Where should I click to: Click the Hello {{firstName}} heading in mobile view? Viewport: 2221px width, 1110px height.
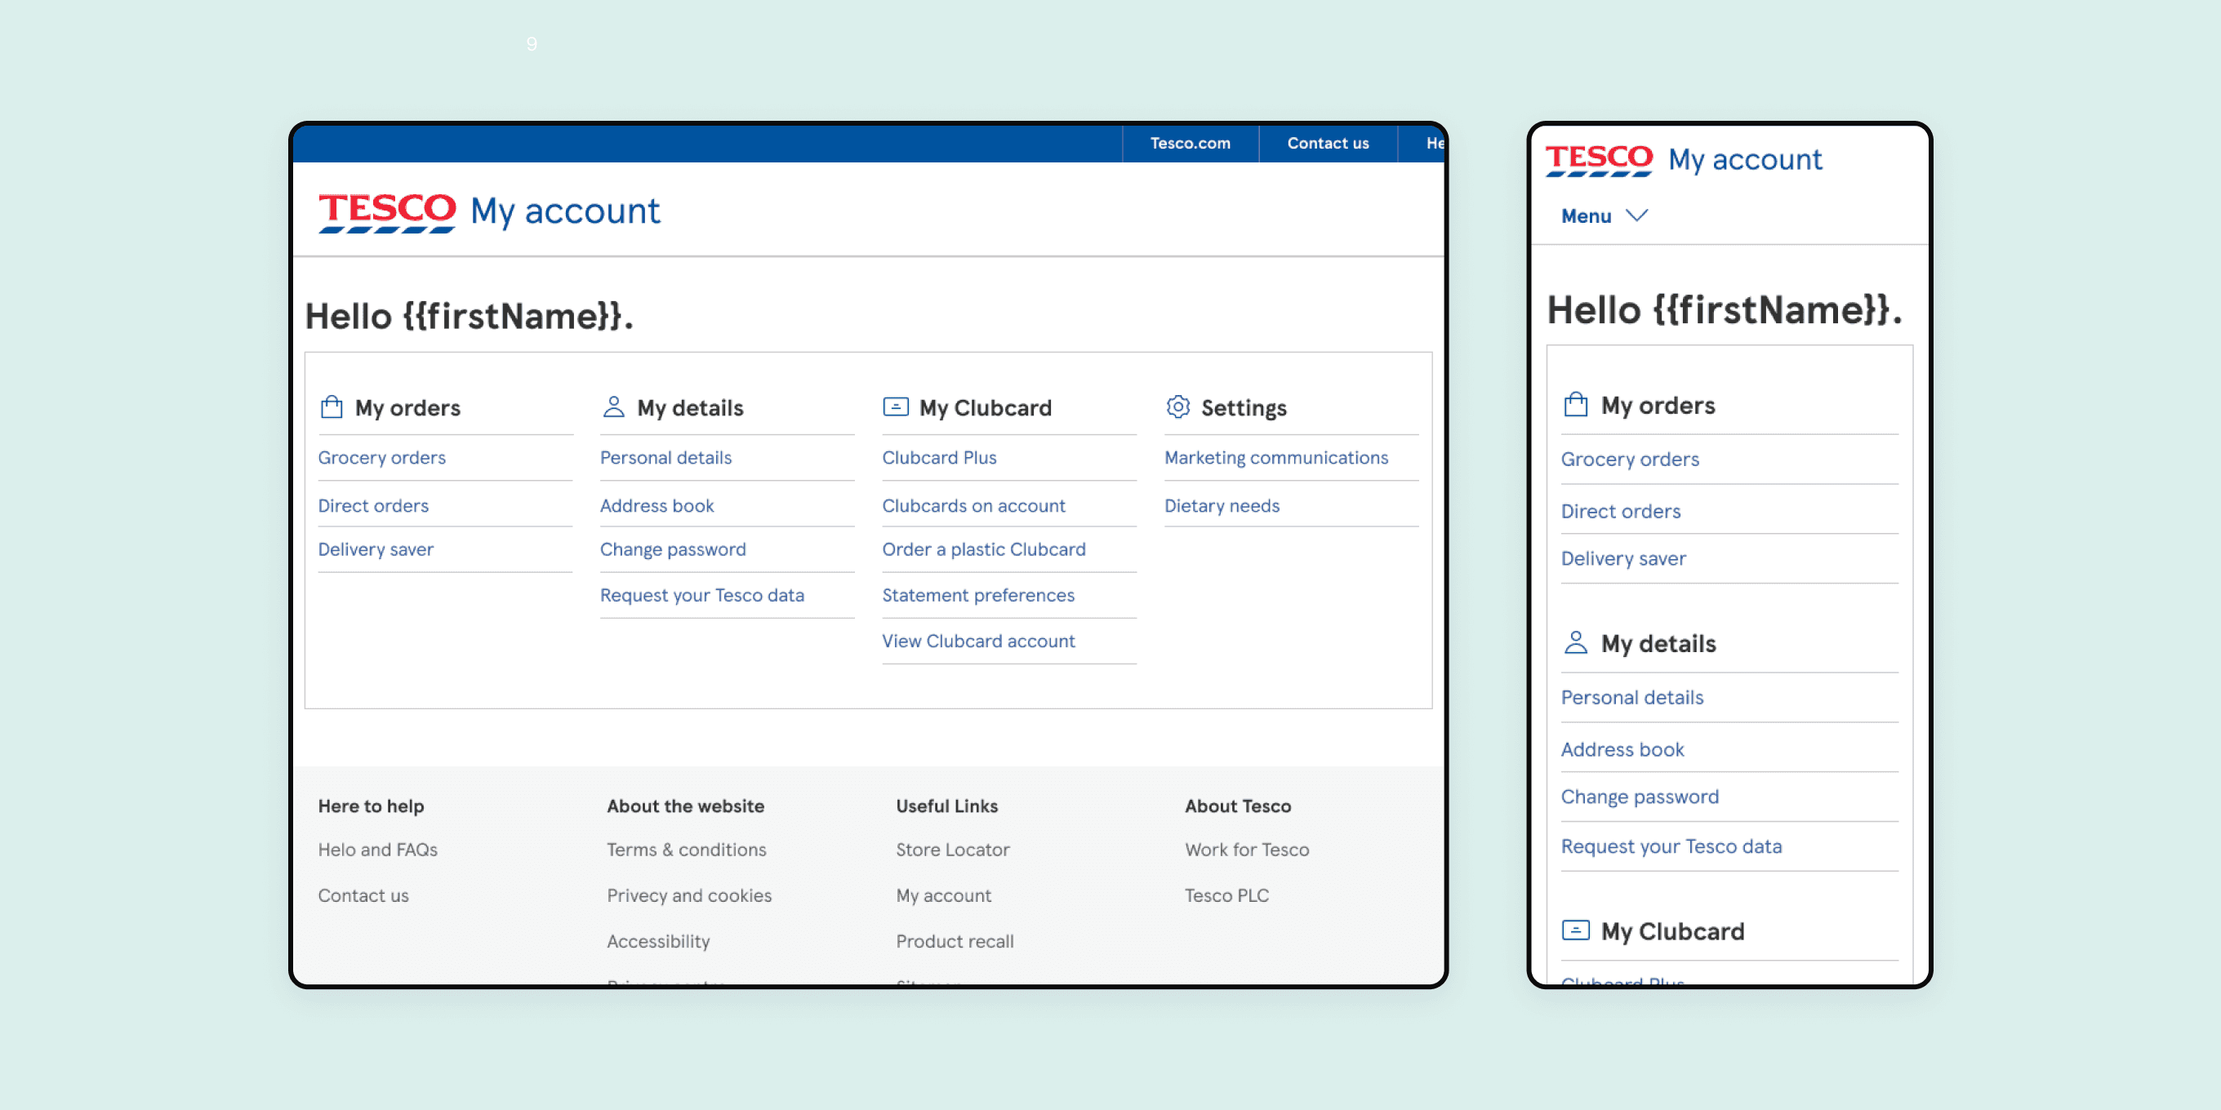[1725, 310]
